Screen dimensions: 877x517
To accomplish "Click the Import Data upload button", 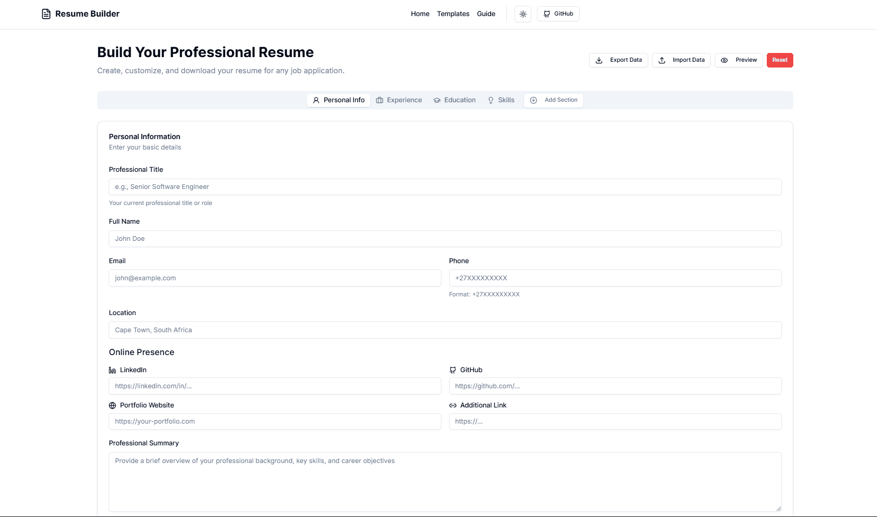I will (681, 60).
